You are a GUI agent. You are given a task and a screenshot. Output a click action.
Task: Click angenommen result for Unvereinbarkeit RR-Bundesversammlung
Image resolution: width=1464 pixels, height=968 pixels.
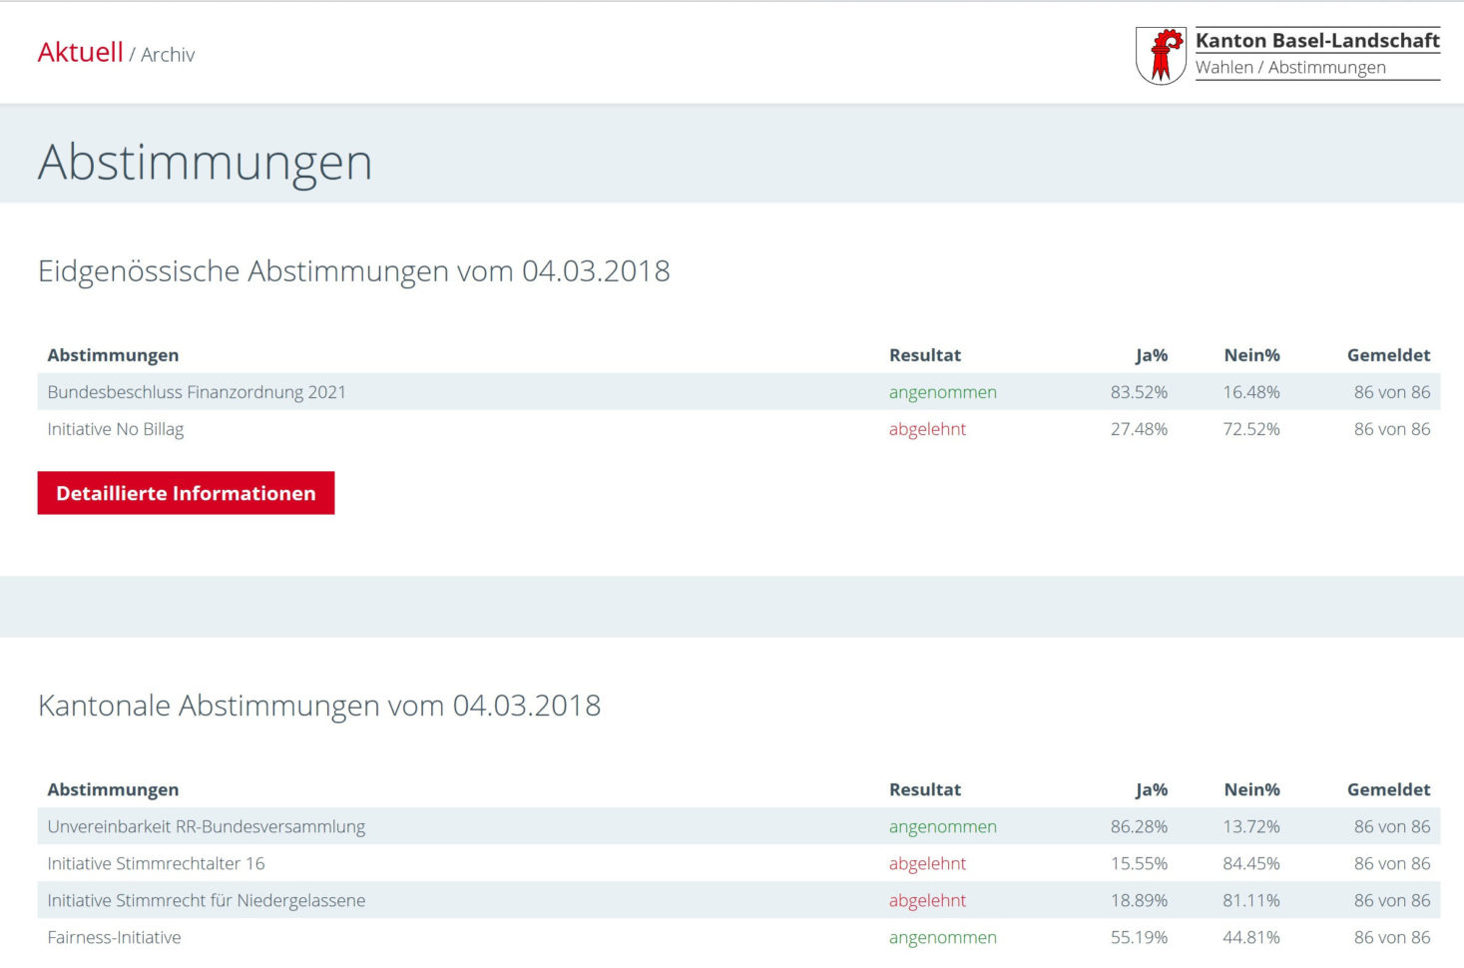943,827
